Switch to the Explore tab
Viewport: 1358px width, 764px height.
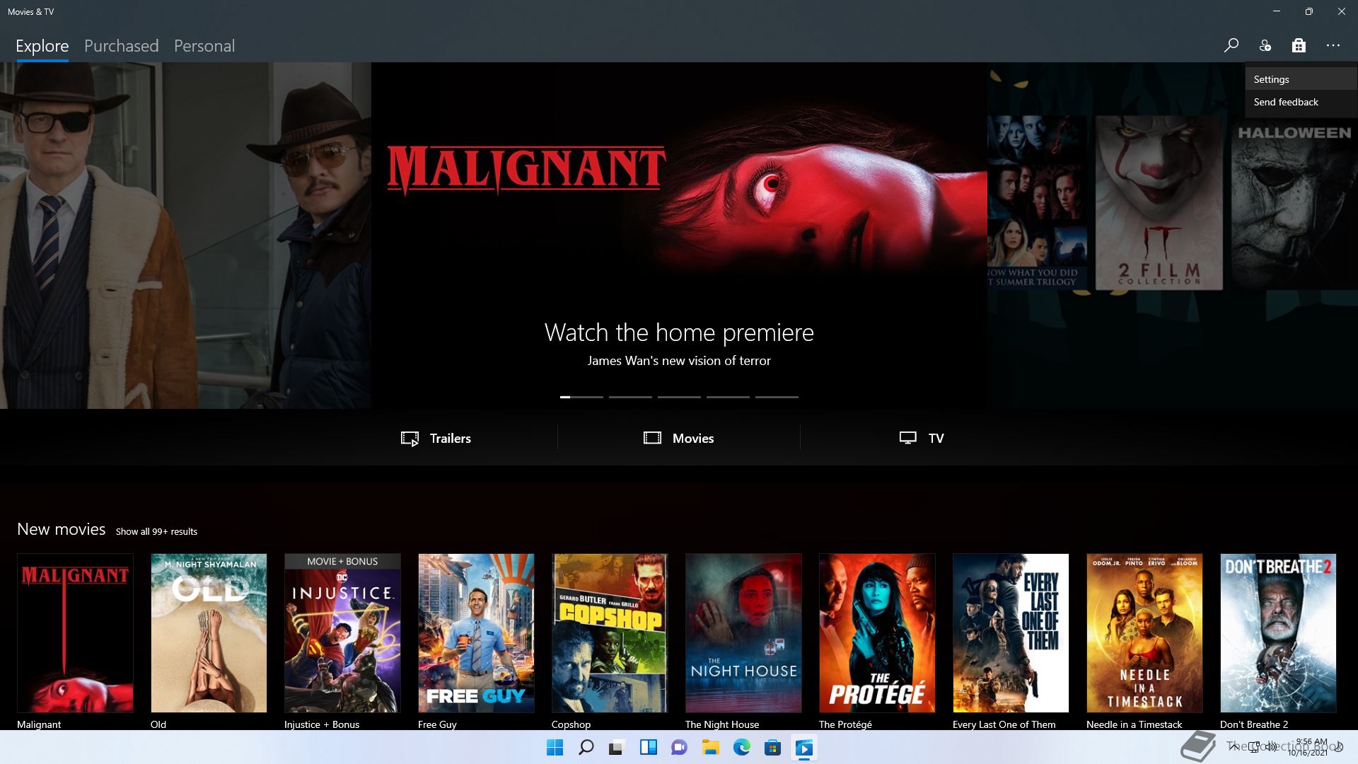[x=42, y=46]
